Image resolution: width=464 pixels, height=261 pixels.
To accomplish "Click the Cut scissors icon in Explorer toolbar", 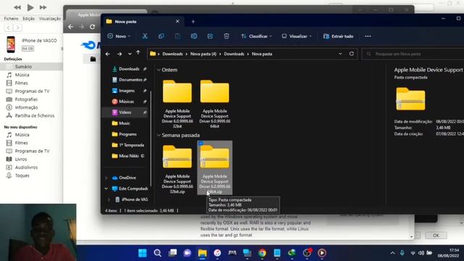I will pos(145,36).
